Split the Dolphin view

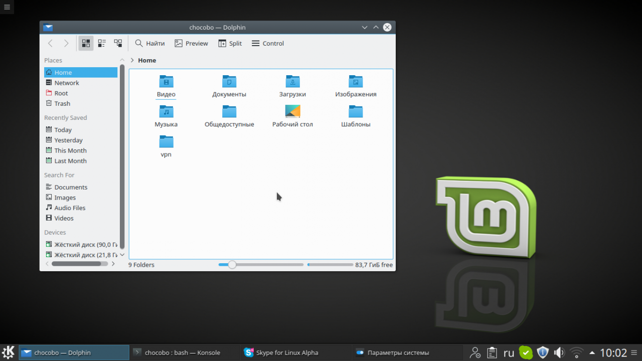pyautogui.click(x=230, y=44)
